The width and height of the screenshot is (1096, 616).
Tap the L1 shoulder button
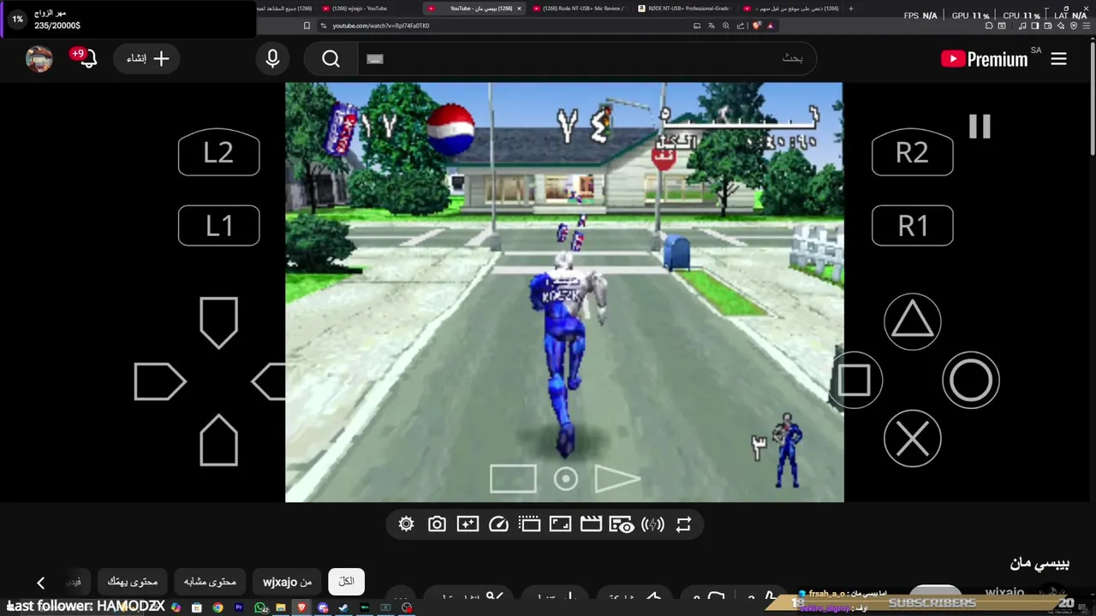pyautogui.click(x=218, y=226)
